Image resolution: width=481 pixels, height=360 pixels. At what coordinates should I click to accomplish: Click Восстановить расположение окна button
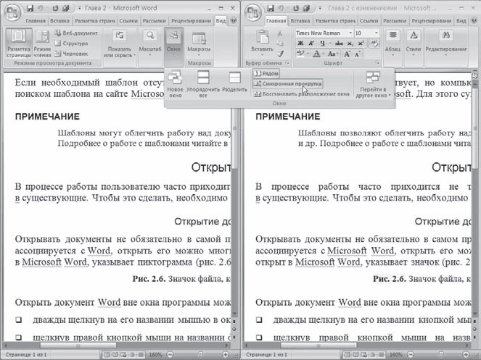click(x=301, y=94)
